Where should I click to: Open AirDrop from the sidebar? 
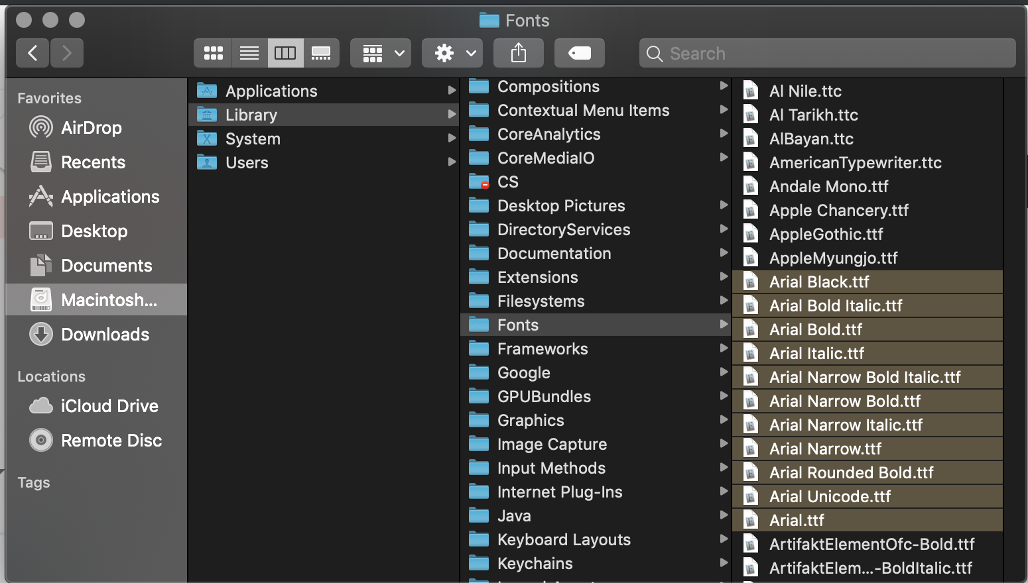96,128
